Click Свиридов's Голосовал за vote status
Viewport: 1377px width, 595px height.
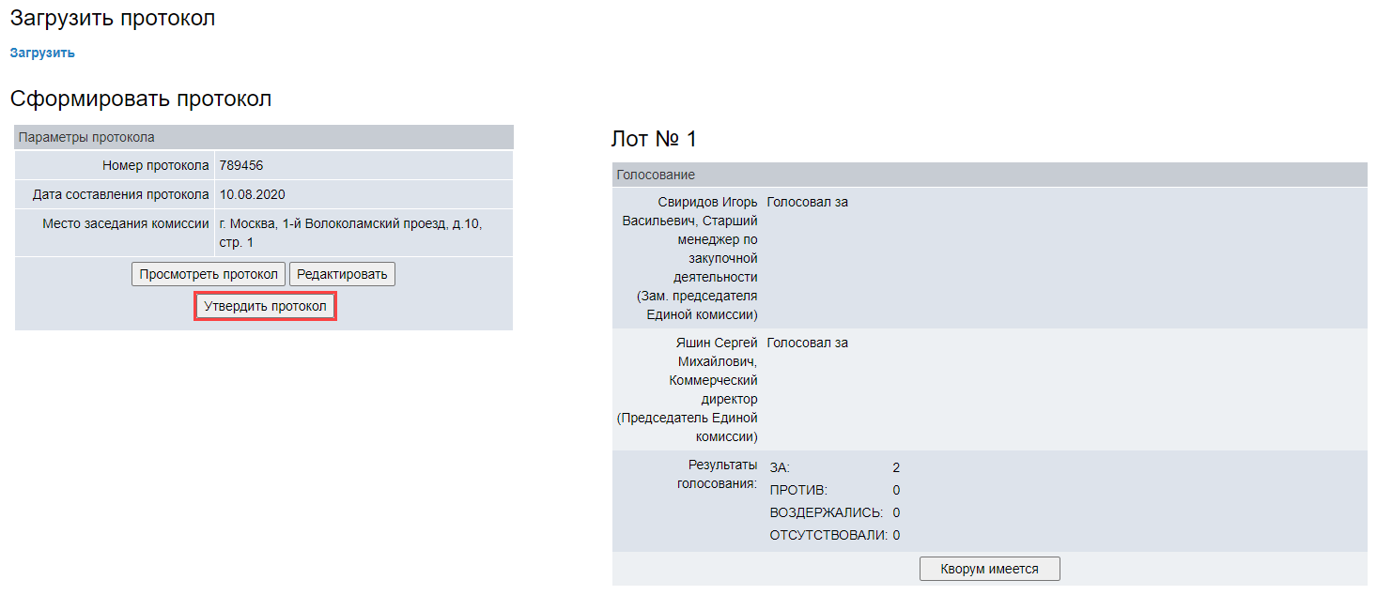[807, 202]
